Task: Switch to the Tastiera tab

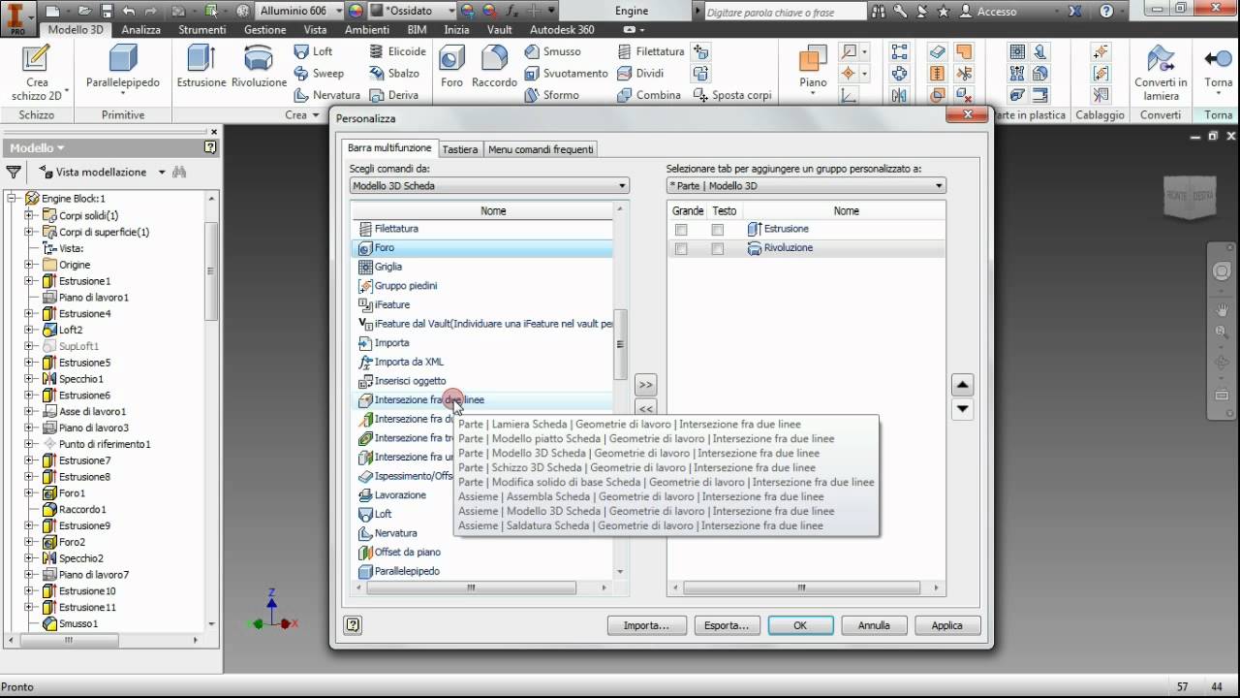Action: coord(460,149)
